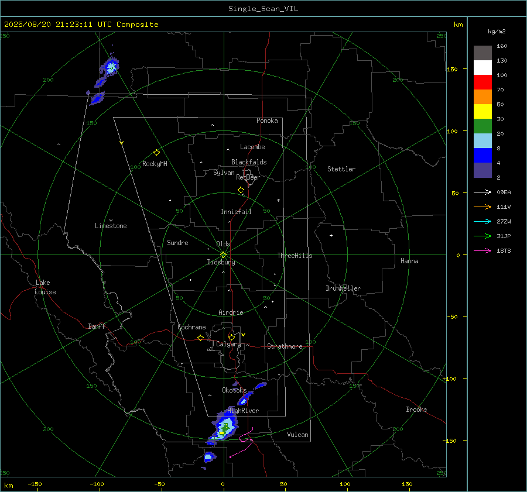The image size is (527, 492).
Task: Click the orange 111V track arrow
Action: coord(482,207)
